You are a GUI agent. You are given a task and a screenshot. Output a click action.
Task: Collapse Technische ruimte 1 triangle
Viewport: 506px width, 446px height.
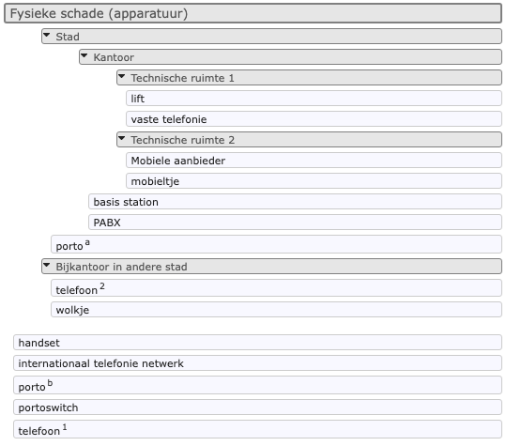pyautogui.click(x=122, y=76)
